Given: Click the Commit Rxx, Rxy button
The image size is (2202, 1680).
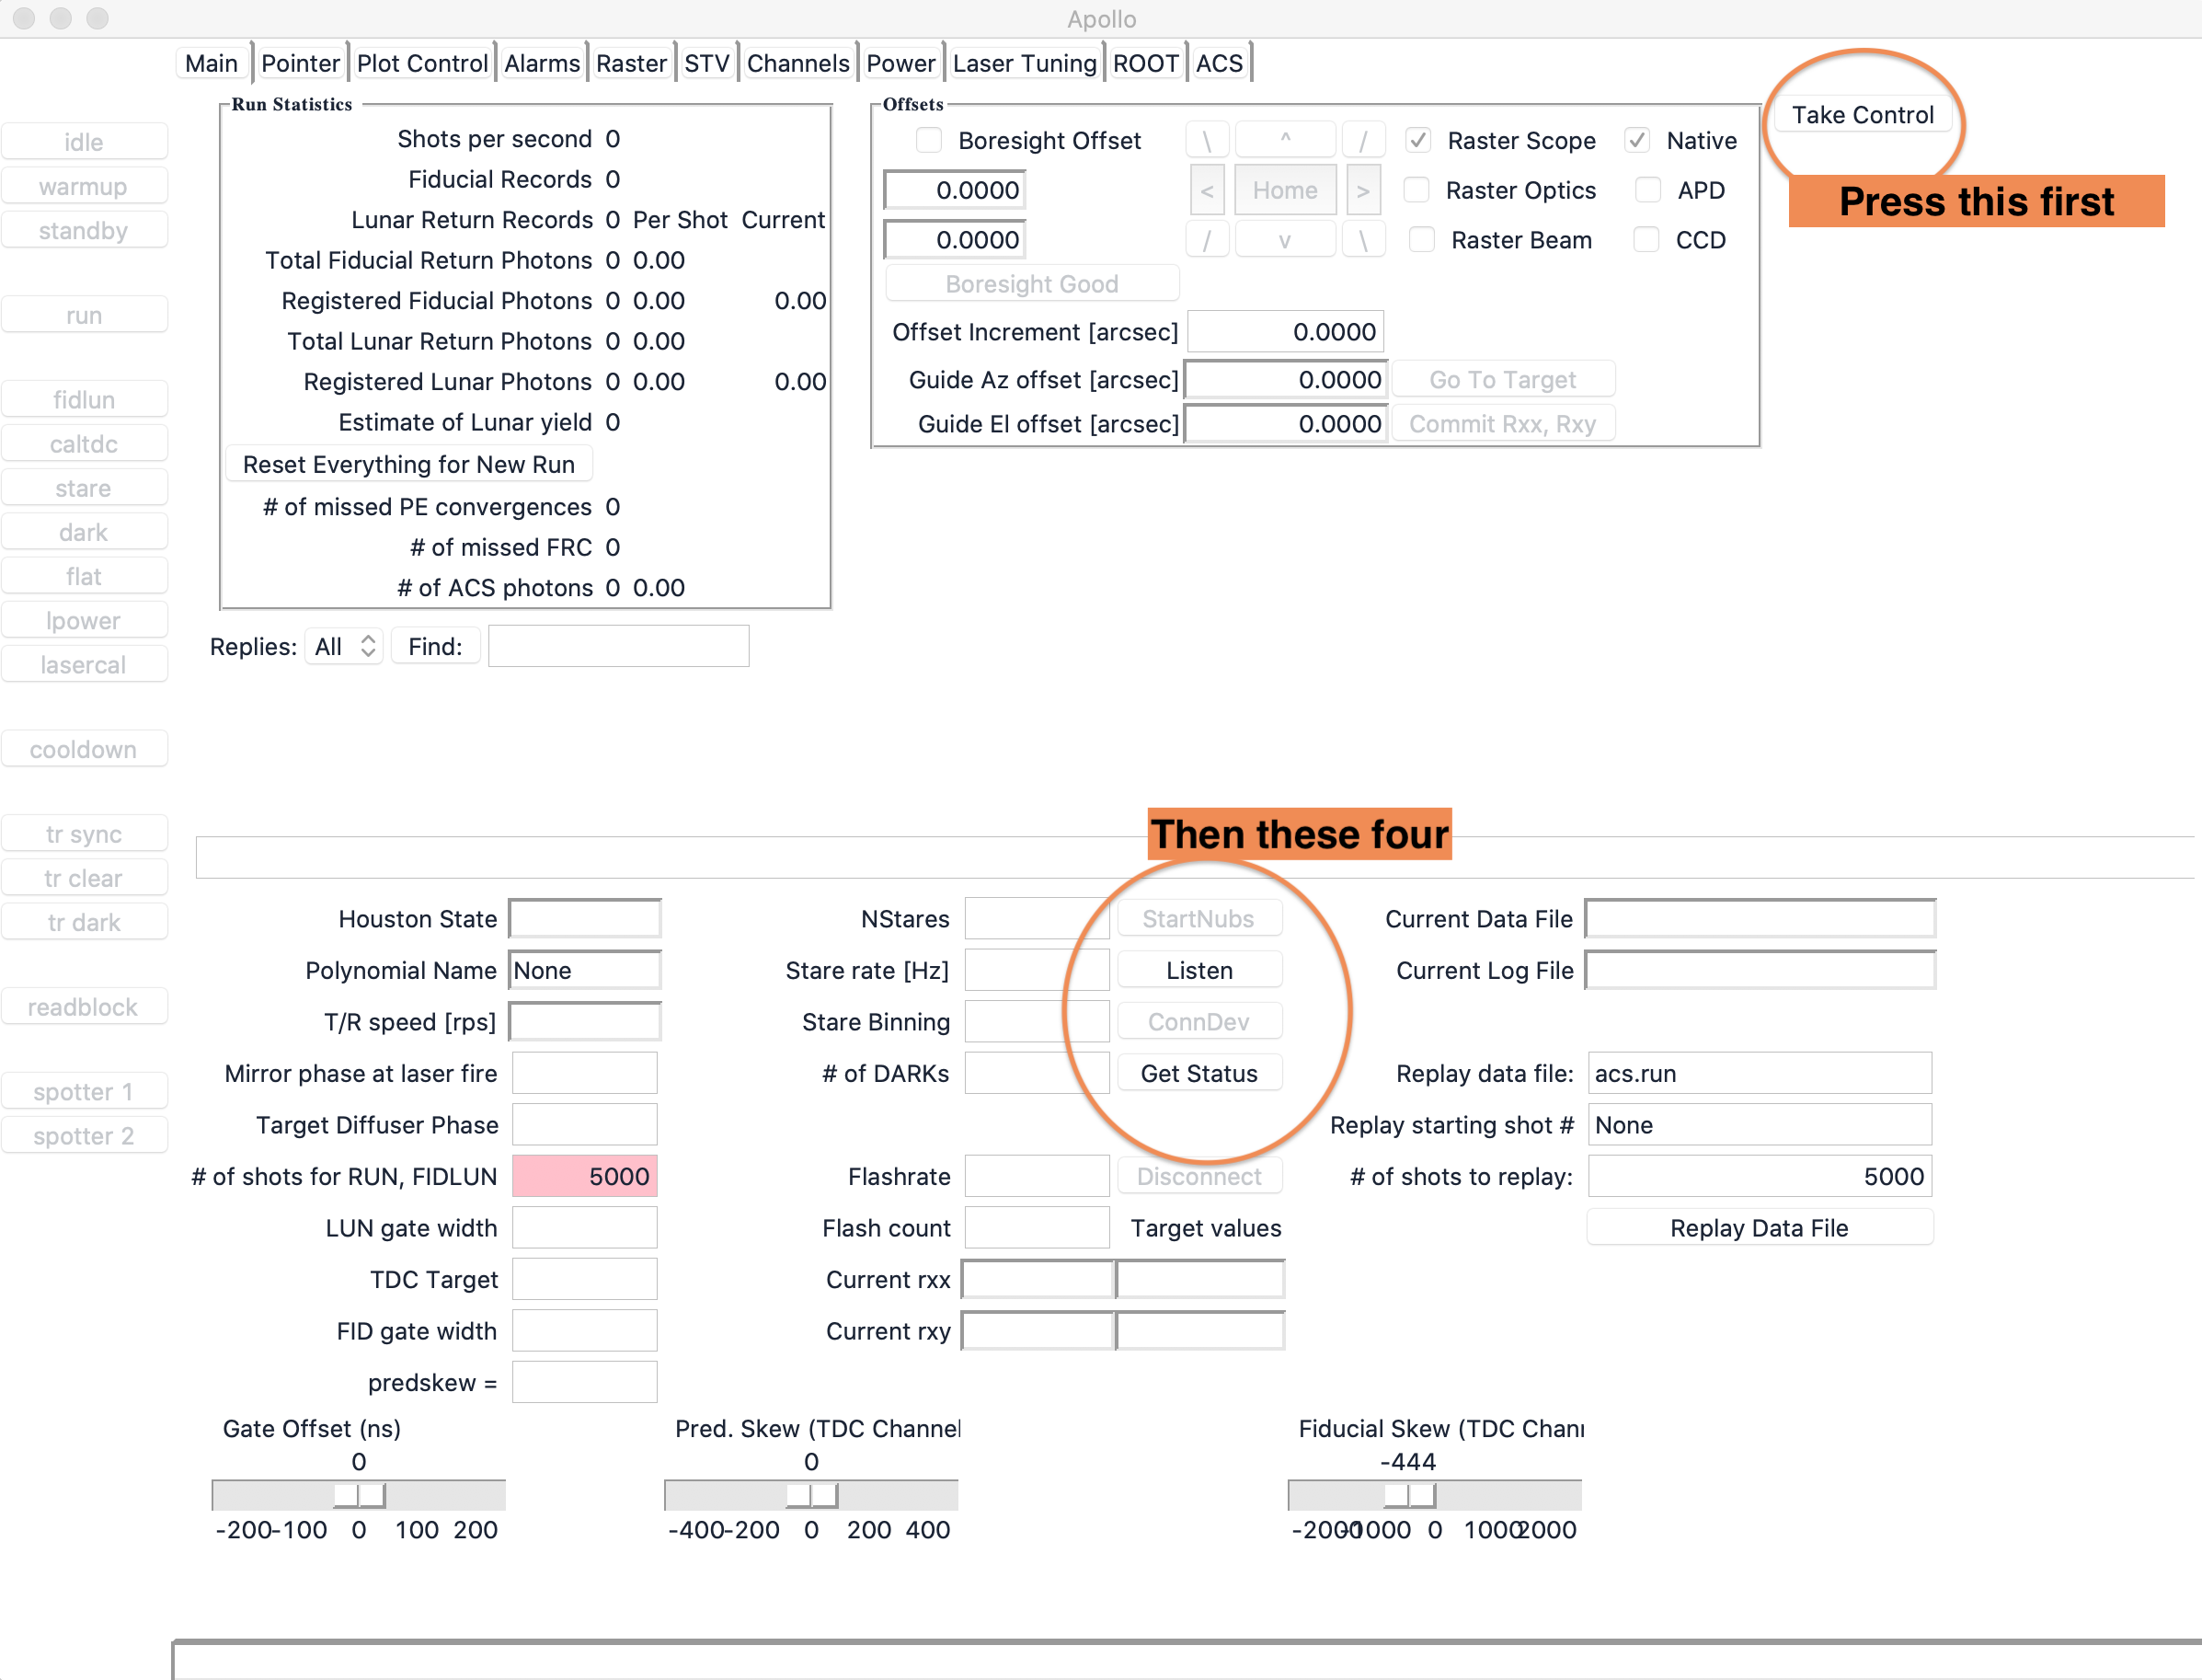Looking at the screenshot, I should coord(1502,424).
